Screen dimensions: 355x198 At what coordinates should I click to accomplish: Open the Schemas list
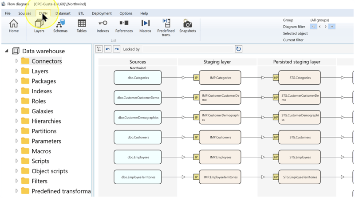[60, 26]
